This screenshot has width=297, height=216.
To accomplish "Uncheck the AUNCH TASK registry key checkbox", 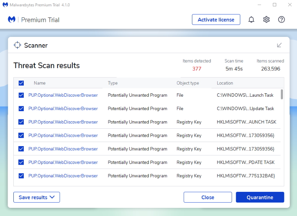I will pos(21,122).
